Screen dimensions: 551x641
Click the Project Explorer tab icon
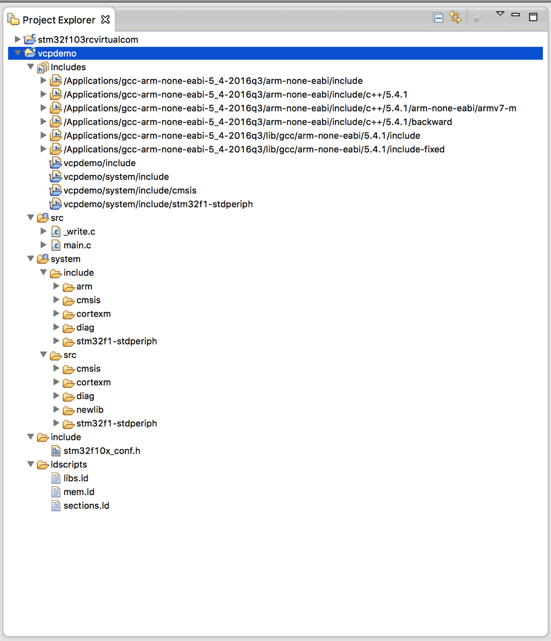point(13,20)
